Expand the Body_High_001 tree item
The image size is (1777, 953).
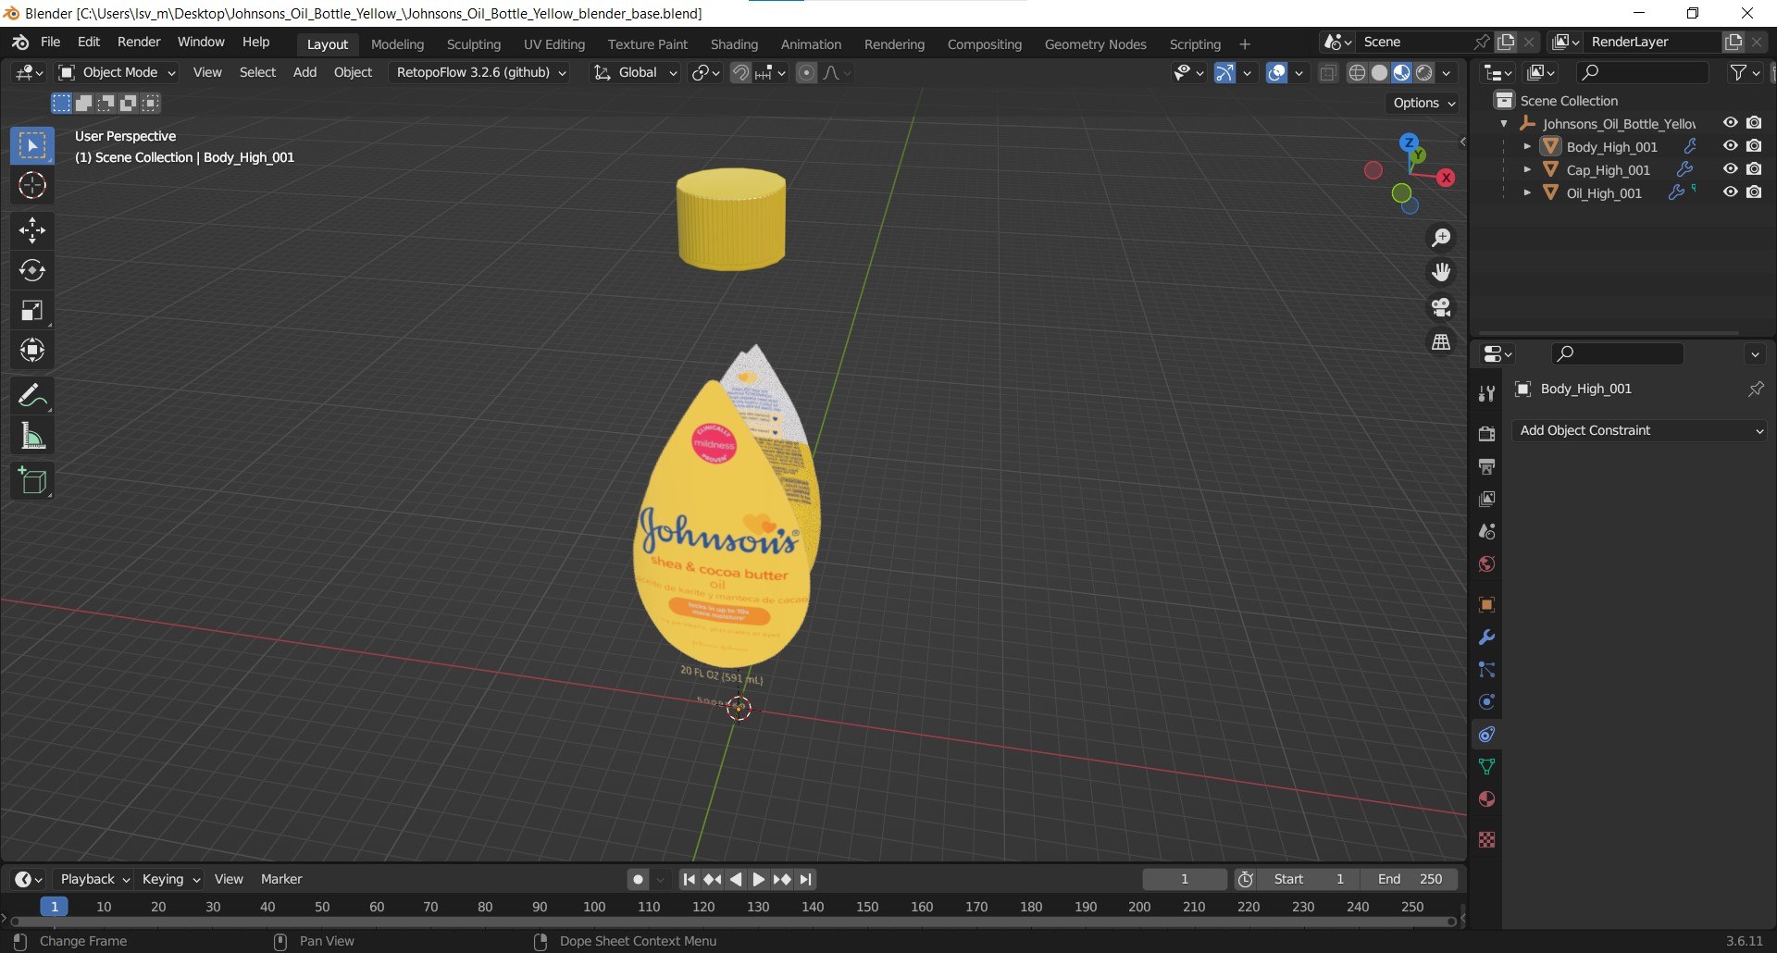point(1527,146)
